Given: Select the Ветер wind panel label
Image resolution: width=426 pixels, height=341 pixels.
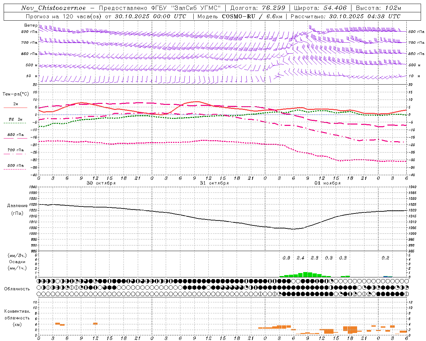Looking at the screenshot, I should (31, 25).
